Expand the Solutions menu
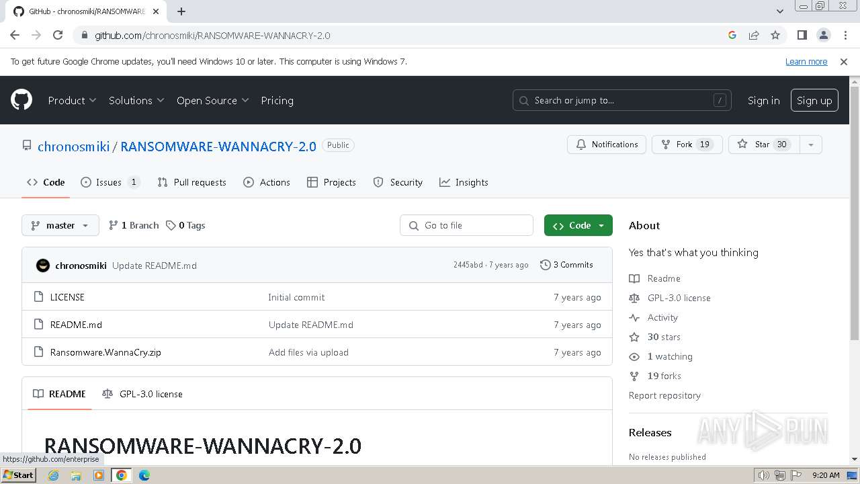 click(136, 100)
